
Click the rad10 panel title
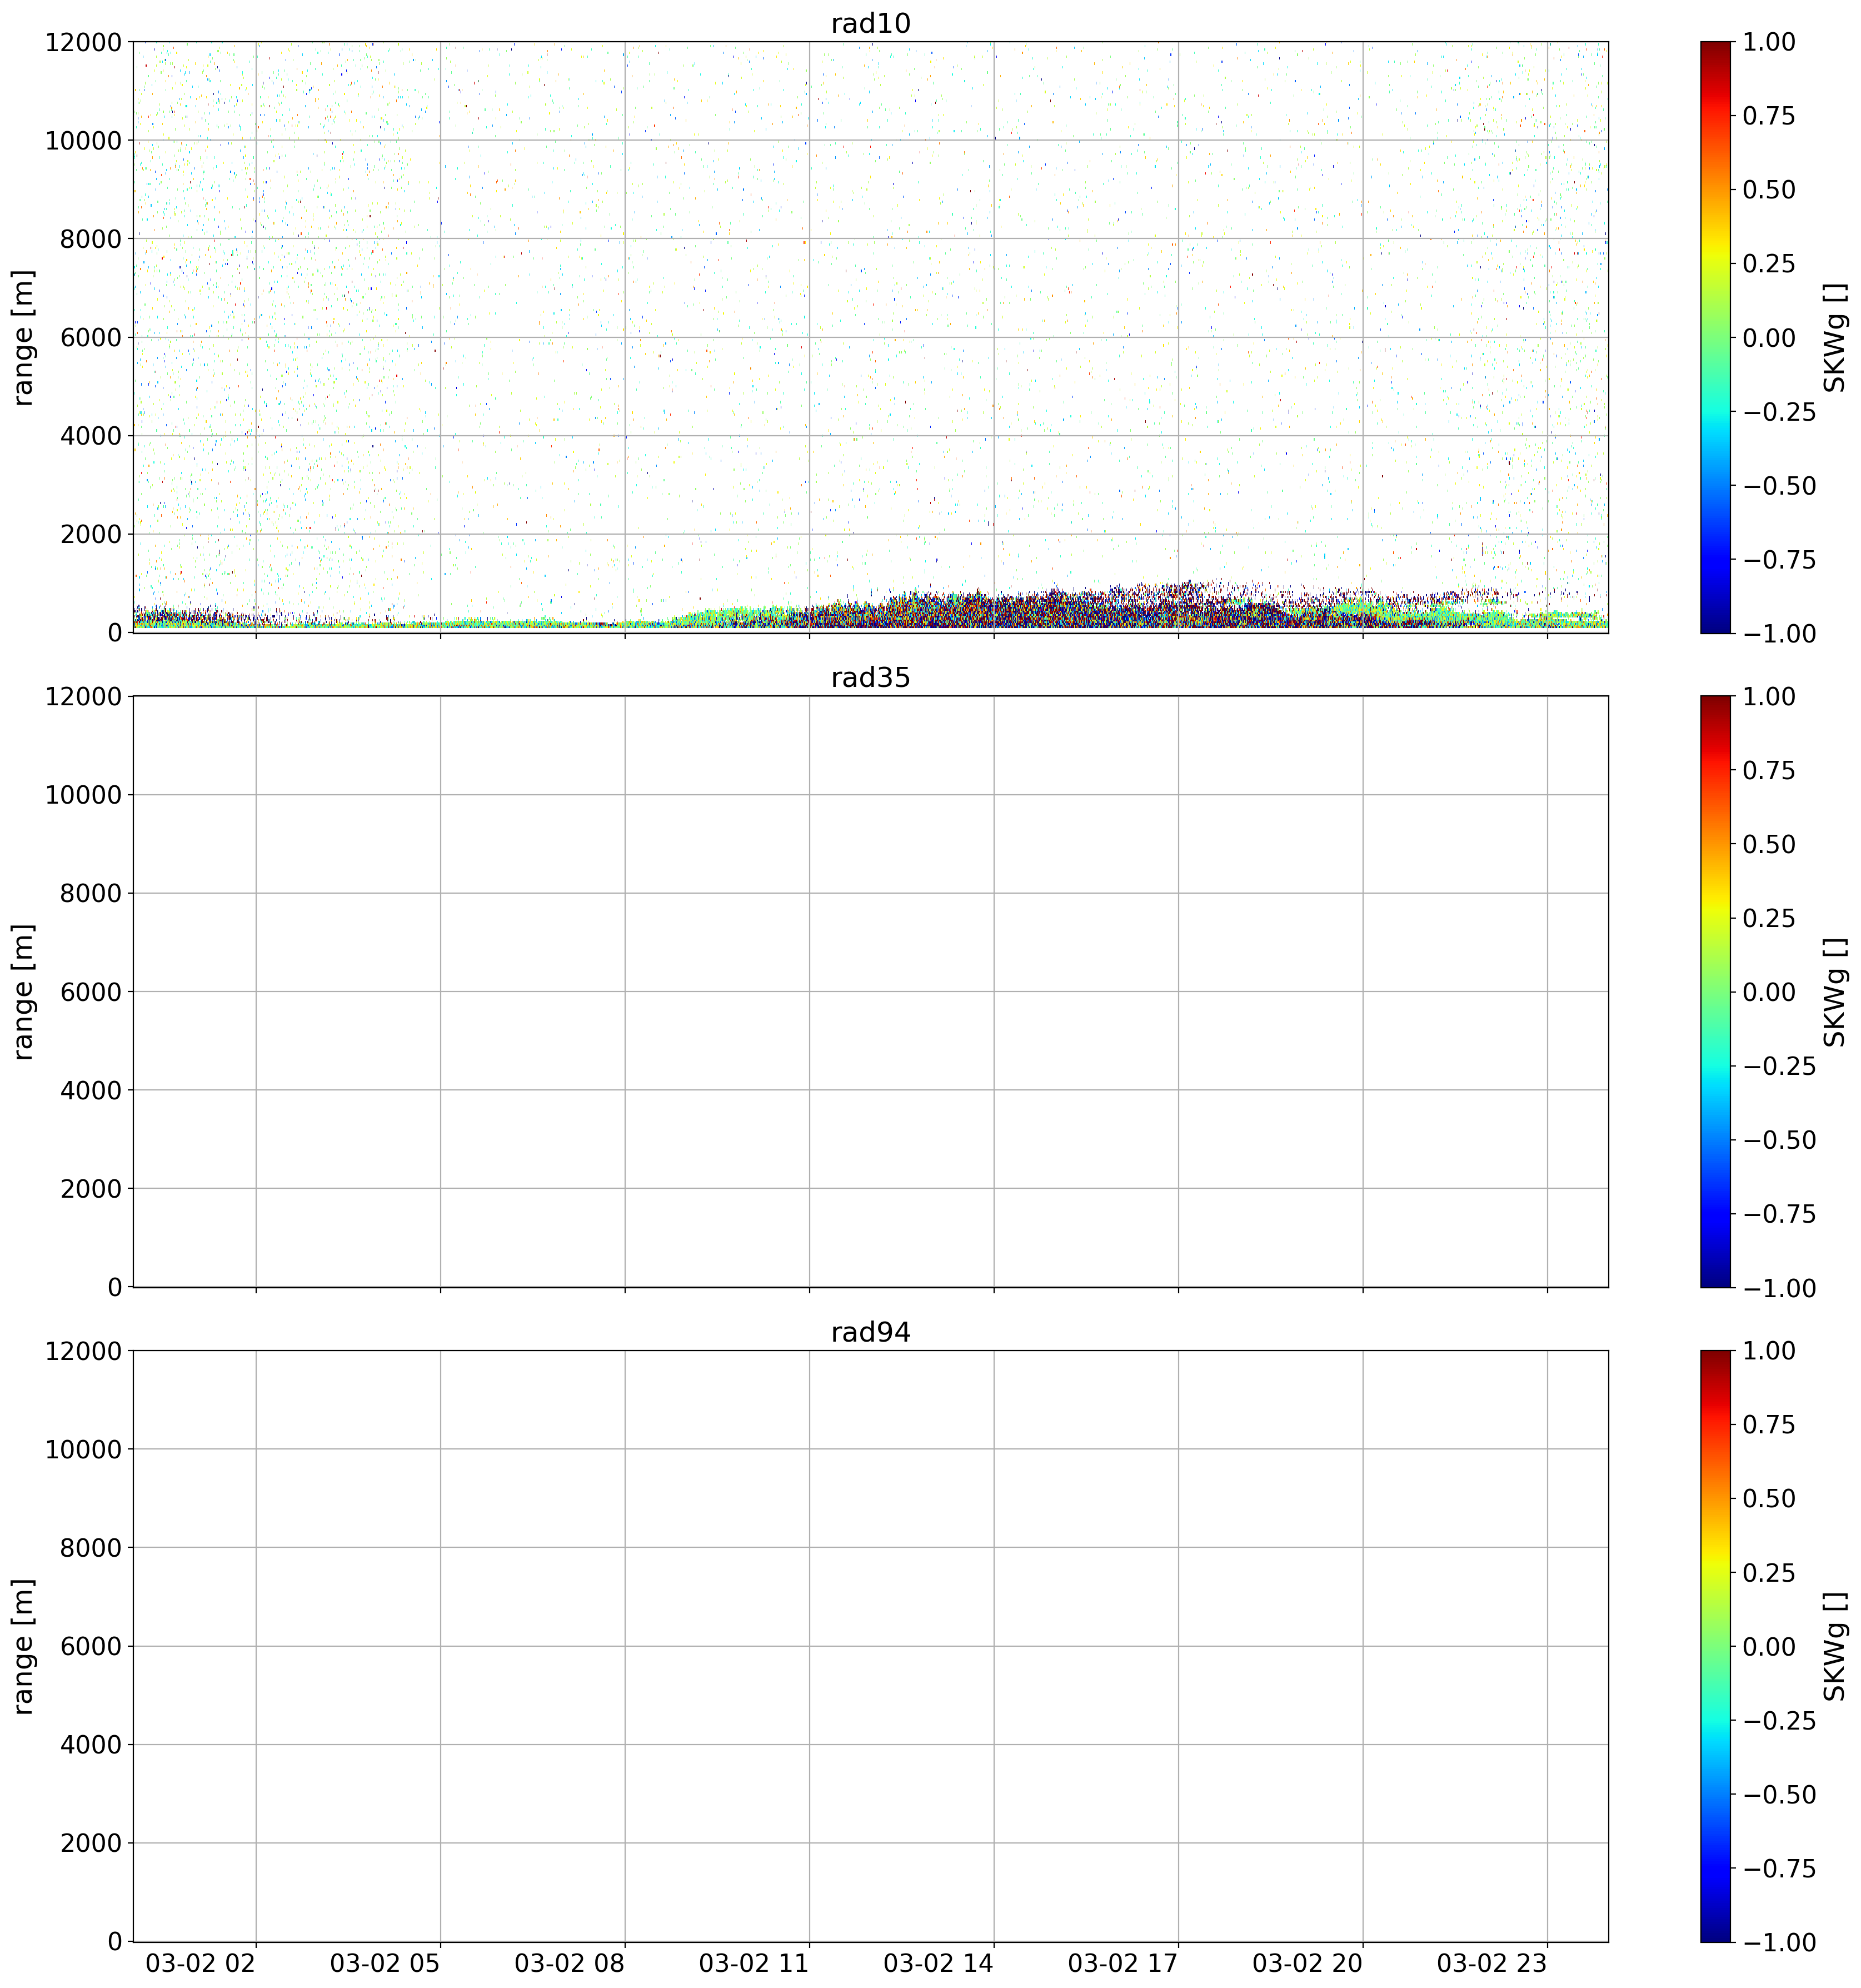point(870,23)
